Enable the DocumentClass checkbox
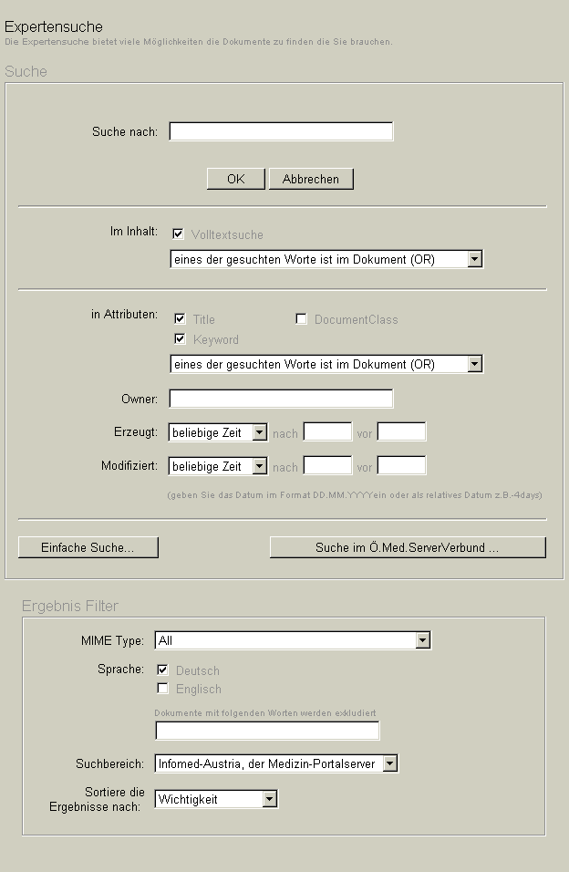569x872 pixels. (x=301, y=318)
